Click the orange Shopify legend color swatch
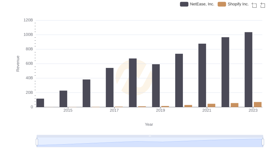Image resolution: width=269 pixels, height=155 pixels. pos(222,4)
